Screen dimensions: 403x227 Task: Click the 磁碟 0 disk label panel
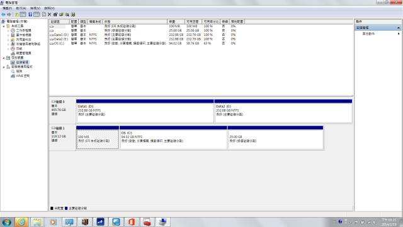62,111
